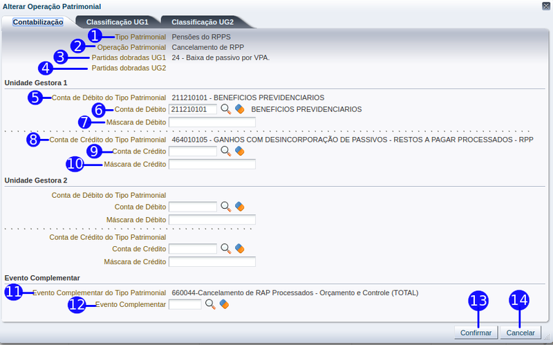Click the magnifier beside Unidade Gestora 1 Conta de Débito

point(225,109)
